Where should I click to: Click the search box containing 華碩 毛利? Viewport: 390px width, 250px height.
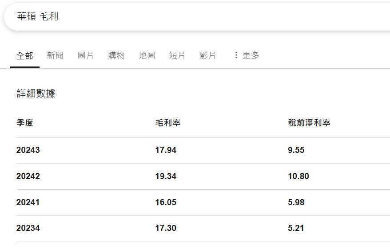195,17
